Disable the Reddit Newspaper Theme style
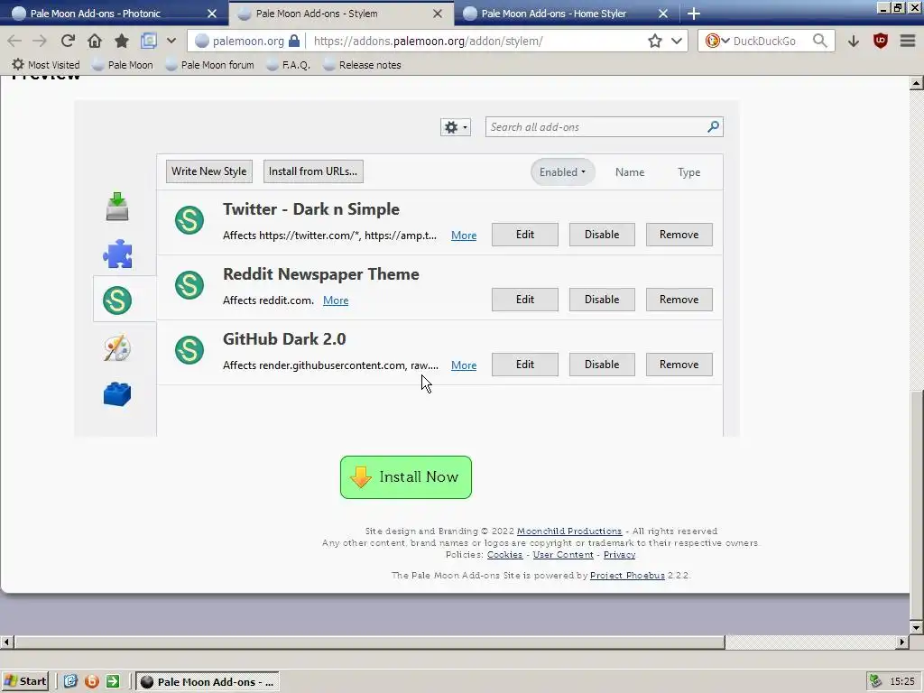Screen dimensions: 924x693 (x=602, y=300)
